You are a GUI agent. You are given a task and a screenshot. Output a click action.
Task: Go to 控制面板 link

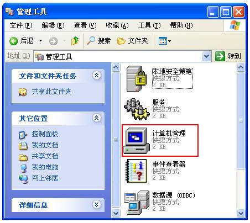tap(45, 134)
